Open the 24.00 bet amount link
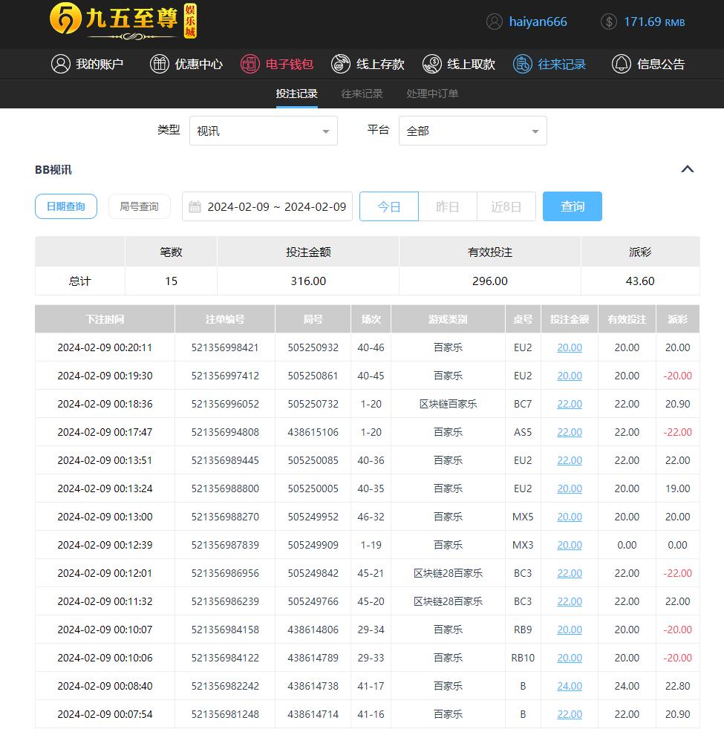Screen dimensions: 724x729 point(570,686)
